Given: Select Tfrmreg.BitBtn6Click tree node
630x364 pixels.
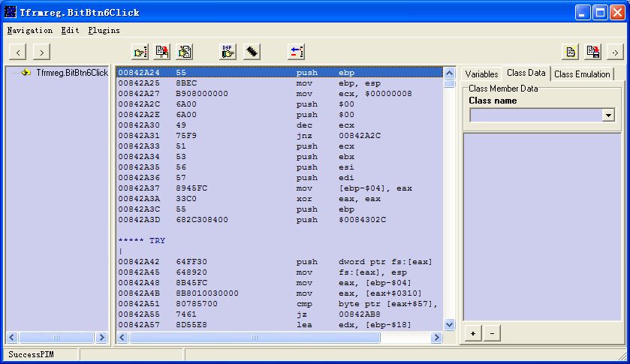Looking at the screenshot, I should click(x=72, y=73).
